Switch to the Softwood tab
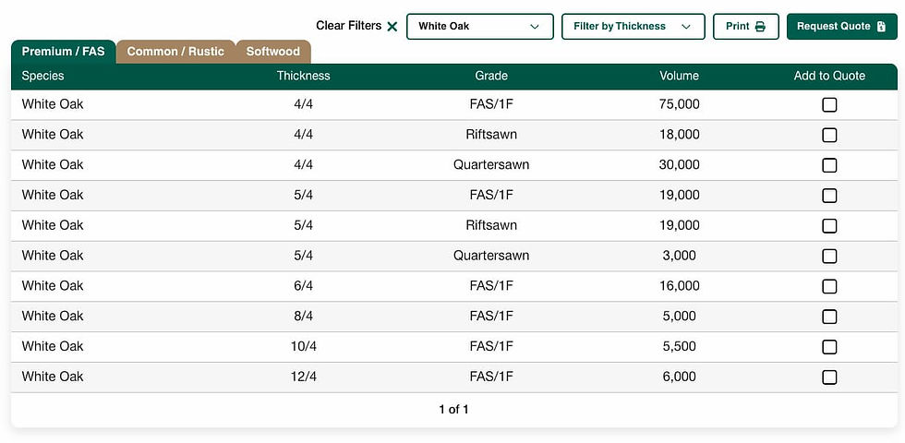 point(273,52)
